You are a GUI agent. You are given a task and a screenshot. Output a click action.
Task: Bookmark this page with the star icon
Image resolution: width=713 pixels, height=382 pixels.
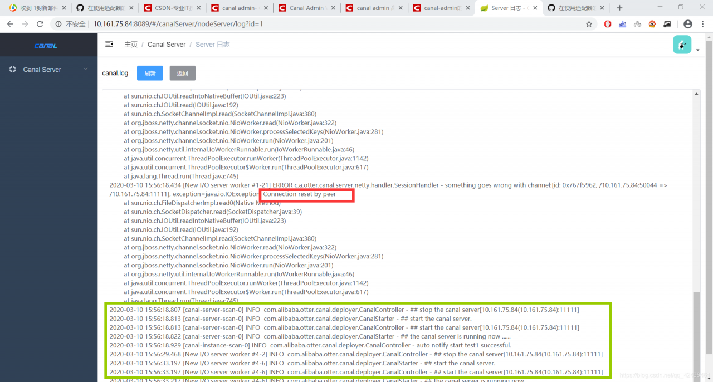(589, 24)
